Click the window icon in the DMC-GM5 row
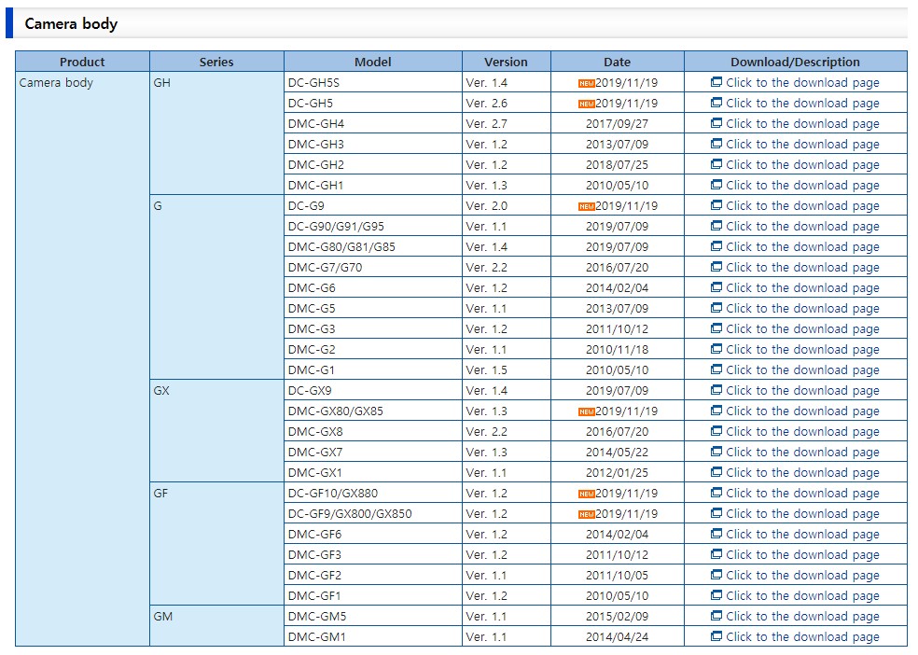918x655 pixels. [716, 615]
